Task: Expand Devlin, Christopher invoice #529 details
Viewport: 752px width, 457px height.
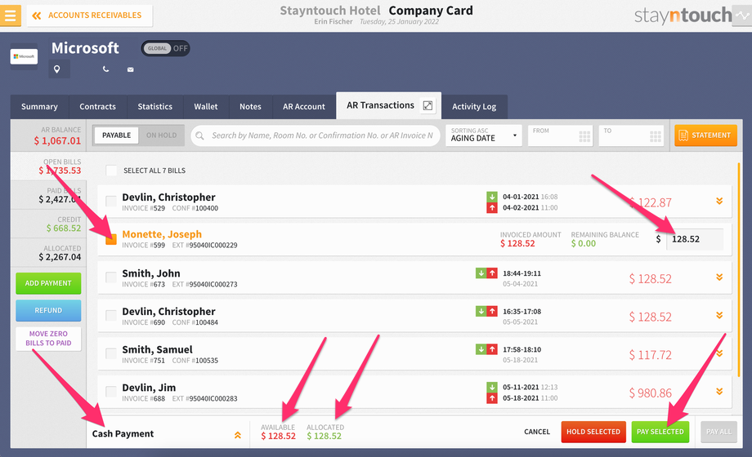Action: [719, 202]
